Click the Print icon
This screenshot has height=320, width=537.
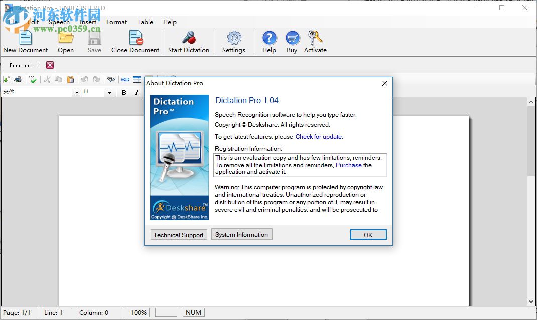click(18, 79)
